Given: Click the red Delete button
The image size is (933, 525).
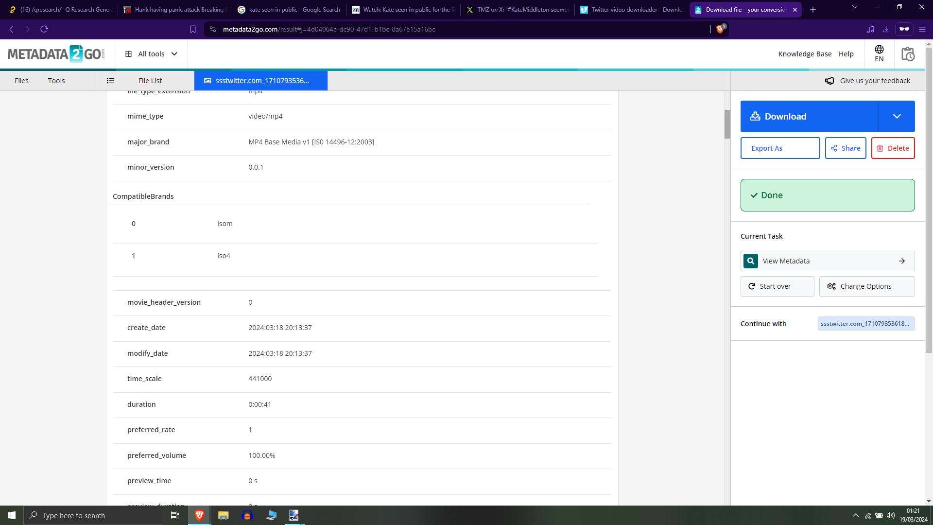Looking at the screenshot, I should click(x=893, y=148).
